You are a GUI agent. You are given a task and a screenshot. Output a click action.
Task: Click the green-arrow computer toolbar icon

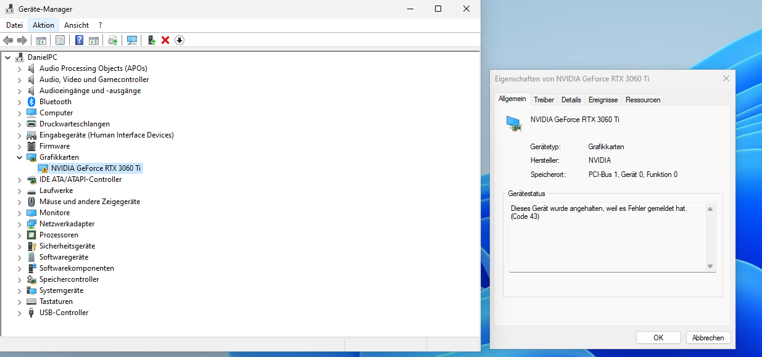151,40
